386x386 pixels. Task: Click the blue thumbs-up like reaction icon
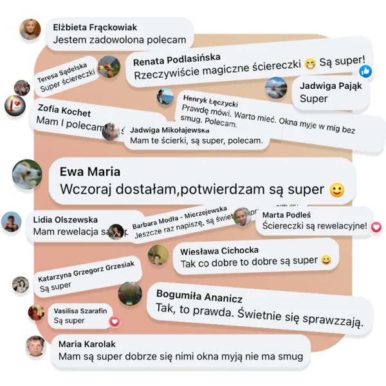(x=365, y=71)
